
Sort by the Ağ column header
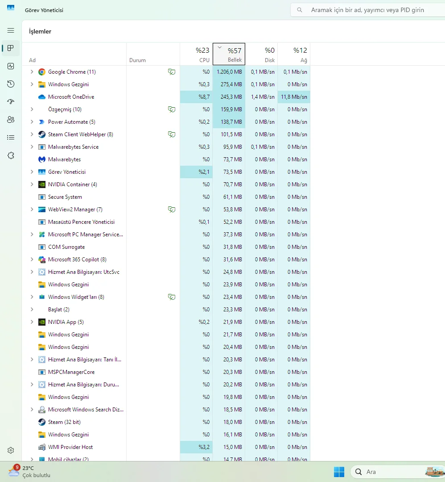click(294, 54)
